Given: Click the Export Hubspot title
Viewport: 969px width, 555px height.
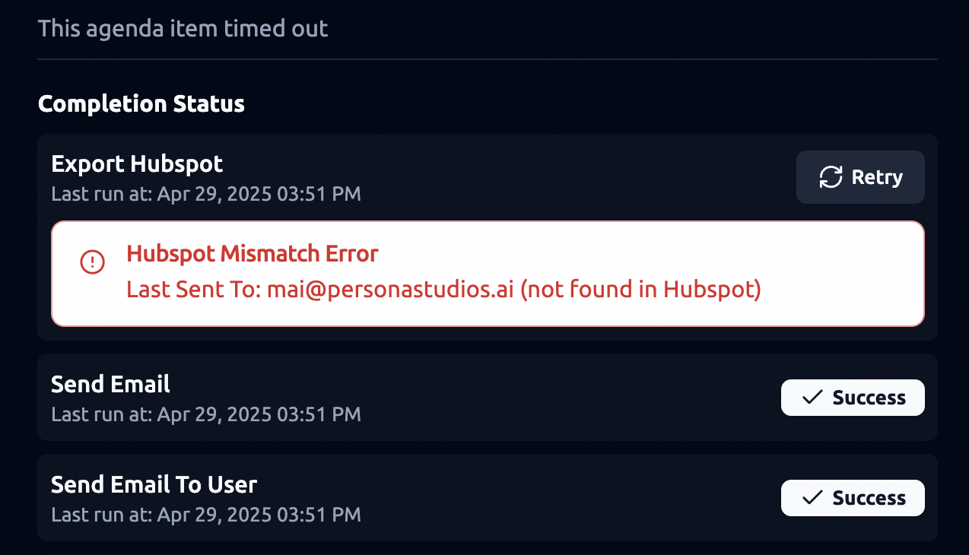Looking at the screenshot, I should click(137, 164).
